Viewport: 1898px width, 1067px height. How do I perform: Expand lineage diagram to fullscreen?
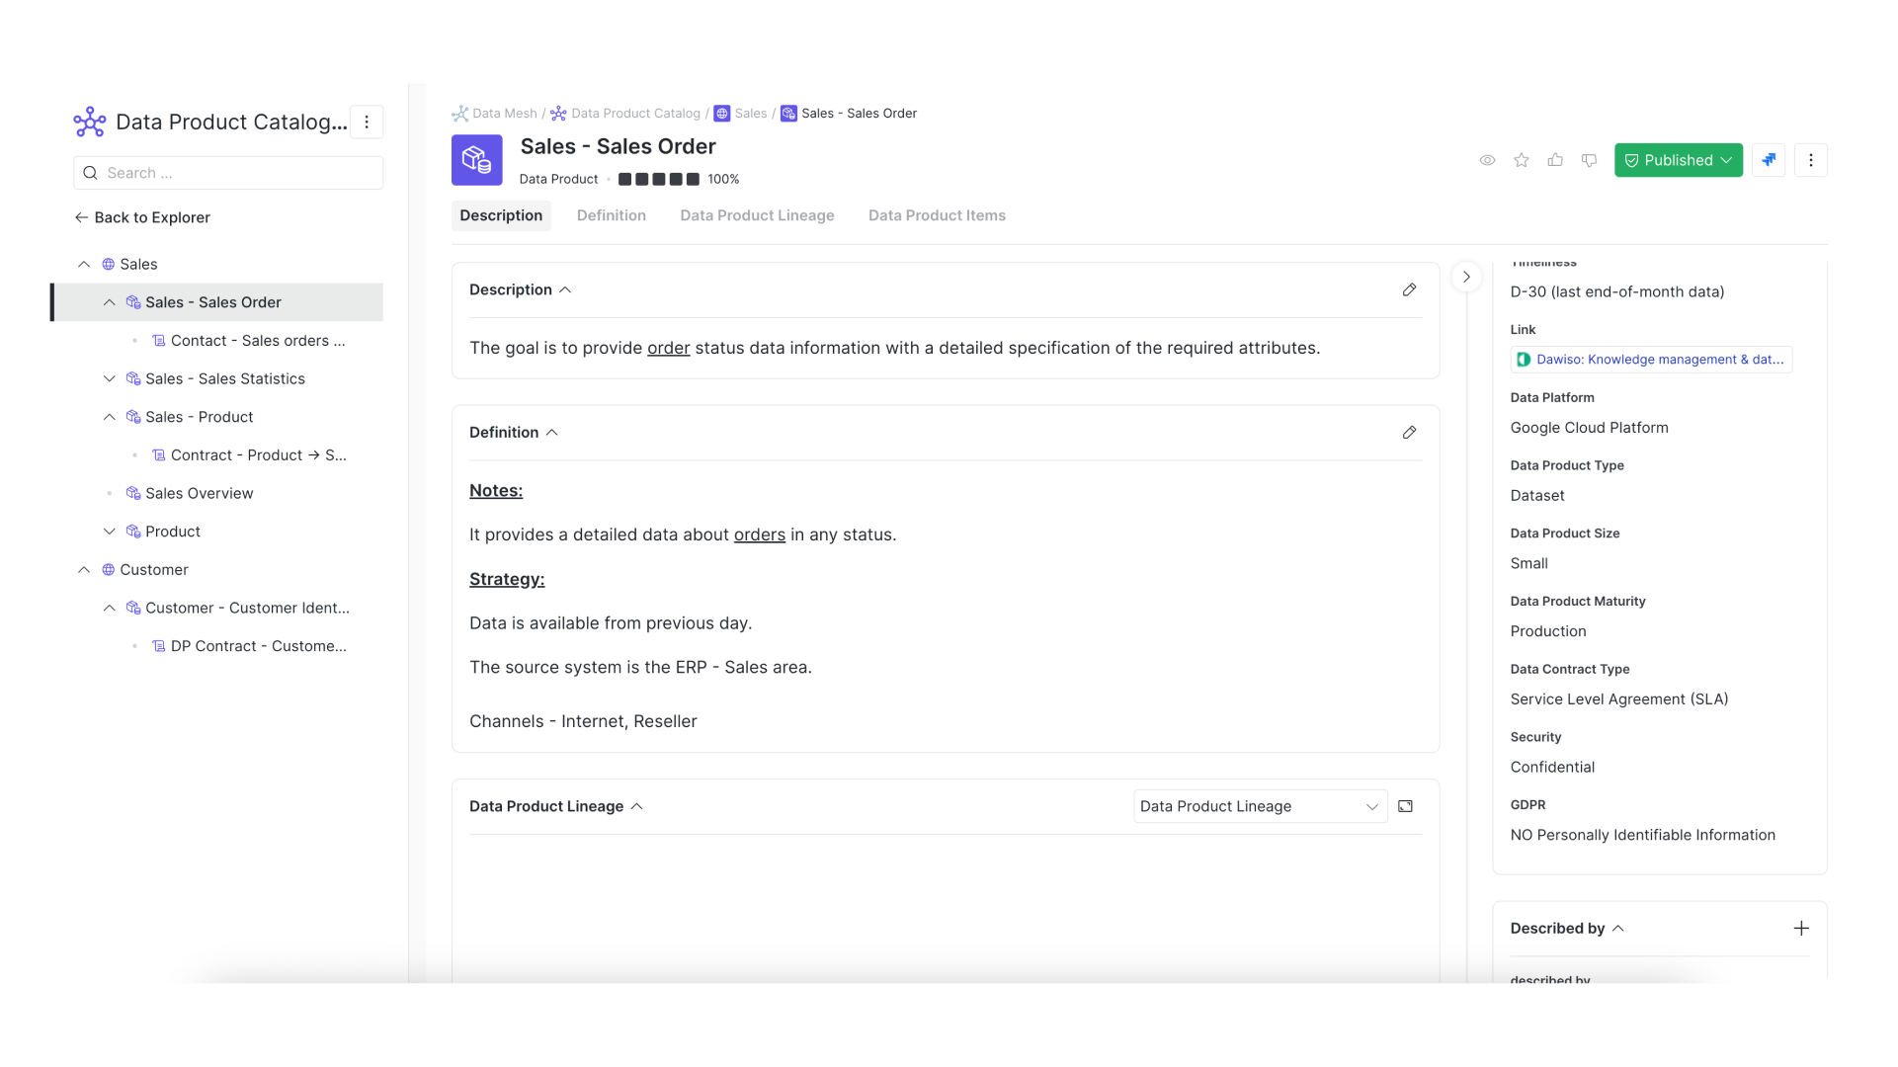[x=1405, y=806]
